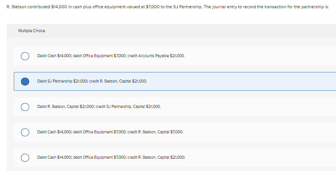Click 'SJ Partnership' in the question sentence
The image size is (336, 171).
(187, 7)
